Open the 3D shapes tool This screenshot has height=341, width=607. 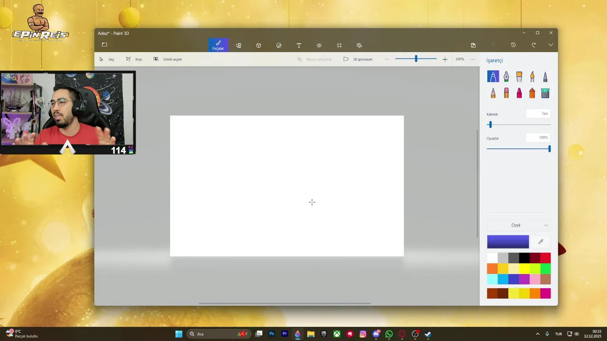258,45
